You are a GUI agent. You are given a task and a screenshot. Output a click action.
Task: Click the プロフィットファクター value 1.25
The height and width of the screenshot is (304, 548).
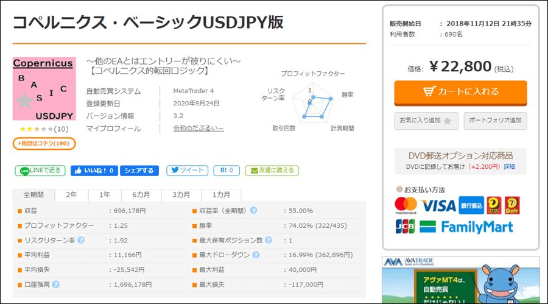121,225
